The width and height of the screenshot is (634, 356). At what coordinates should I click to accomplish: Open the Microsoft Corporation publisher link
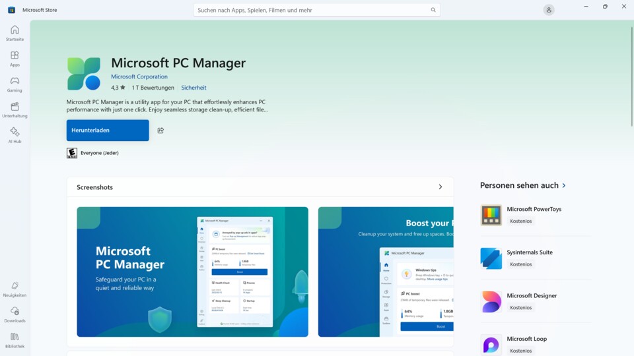139,76
